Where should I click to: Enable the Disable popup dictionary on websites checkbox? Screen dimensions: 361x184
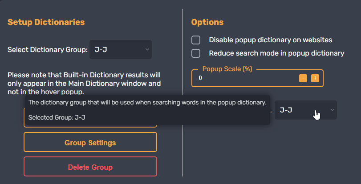pyautogui.click(x=196, y=40)
